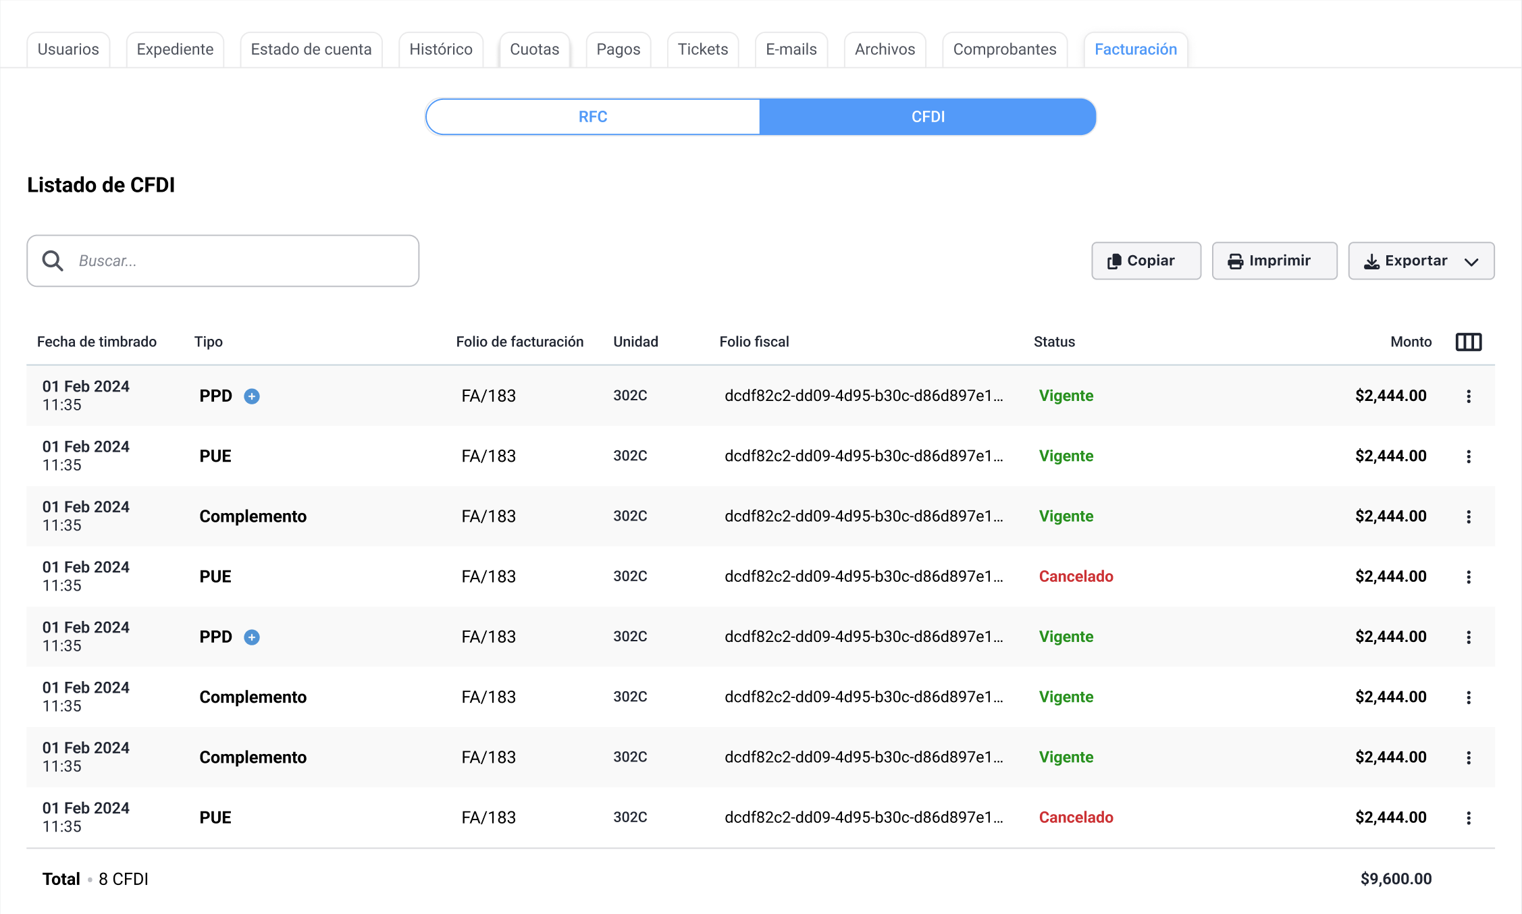Sort by the Status column header
This screenshot has height=914, width=1522.
pyautogui.click(x=1054, y=342)
